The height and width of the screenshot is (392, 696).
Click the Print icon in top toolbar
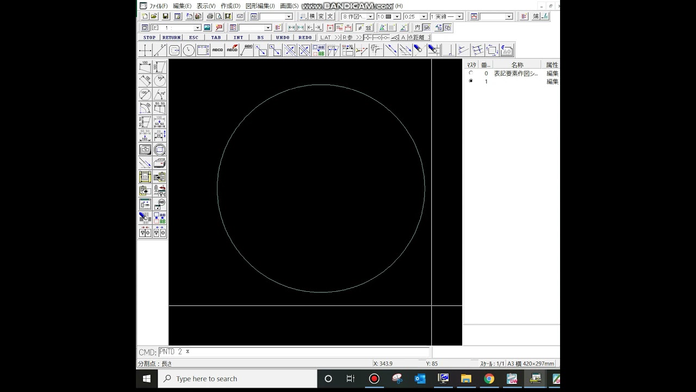coord(210,16)
